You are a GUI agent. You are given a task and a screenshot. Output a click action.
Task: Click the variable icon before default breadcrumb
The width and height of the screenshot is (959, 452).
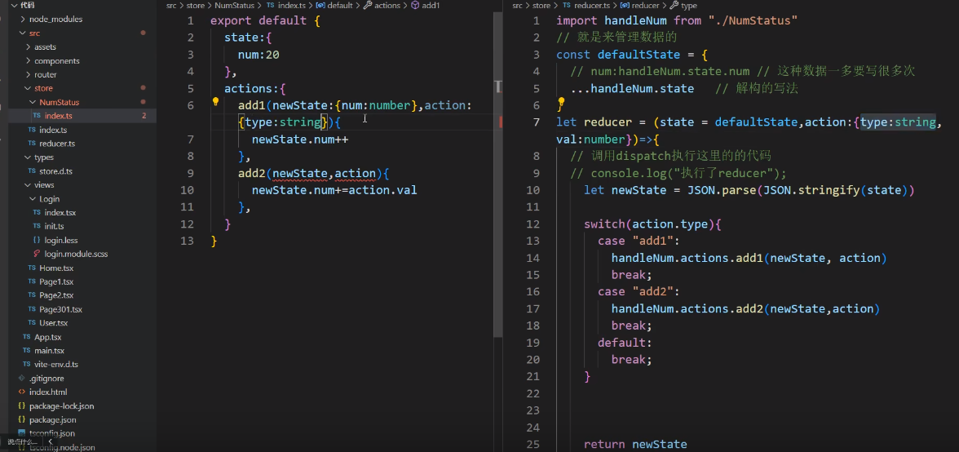(320, 6)
